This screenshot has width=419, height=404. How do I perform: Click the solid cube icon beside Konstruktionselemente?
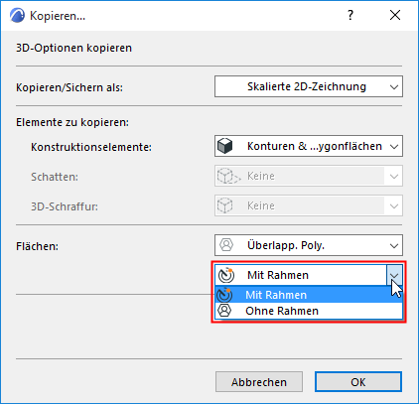pyautogui.click(x=225, y=146)
